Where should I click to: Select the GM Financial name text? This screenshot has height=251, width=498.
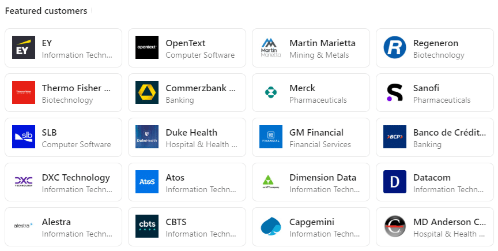(x=316, y=133)
